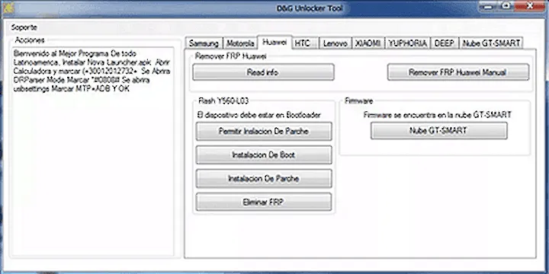
Task: Click the Eliminar FRP button
Action: pos(264,202)
